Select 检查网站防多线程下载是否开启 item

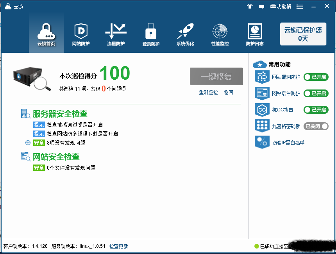point(82,134)
